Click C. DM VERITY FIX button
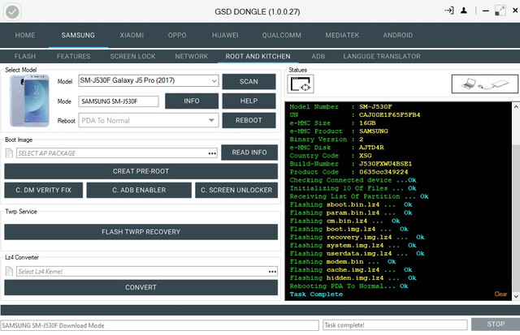The image size is (520, 335). tap(43, 190)
